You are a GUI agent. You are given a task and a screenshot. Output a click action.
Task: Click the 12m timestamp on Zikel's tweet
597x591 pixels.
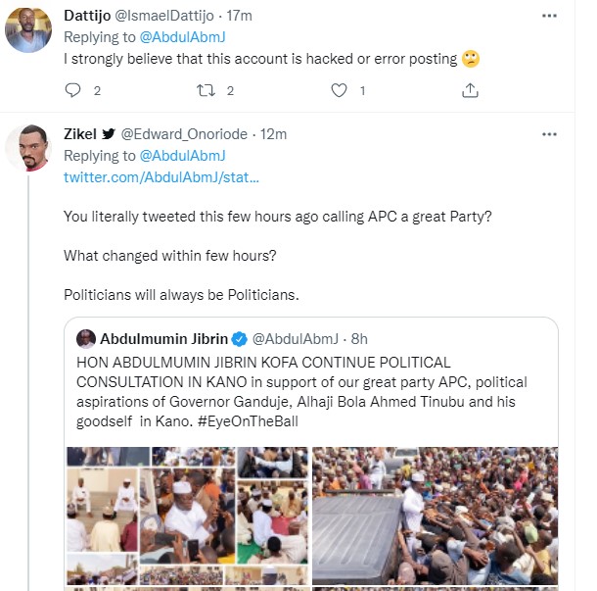[x=273, y=134]
